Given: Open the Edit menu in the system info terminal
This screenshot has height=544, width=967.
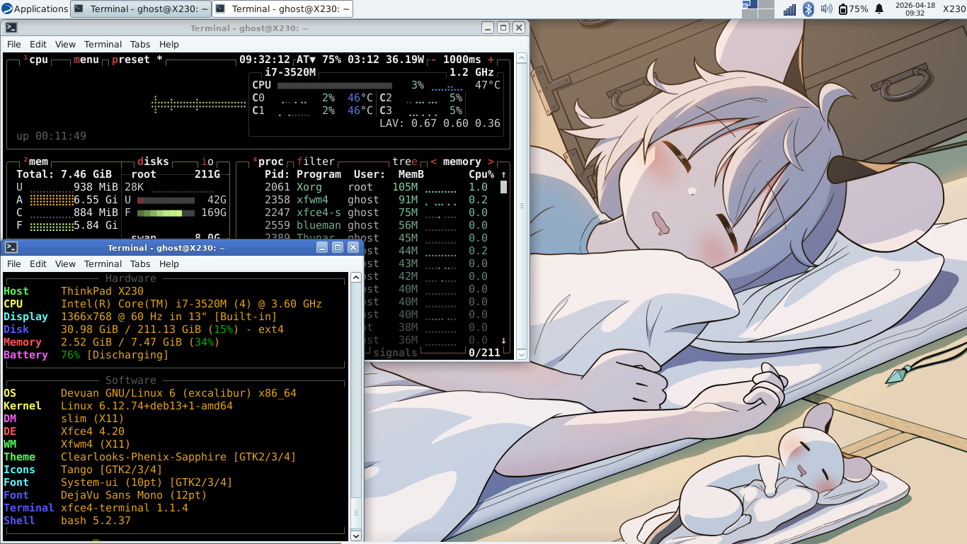Looking at the screenshot, I should [x=38, y=263].
